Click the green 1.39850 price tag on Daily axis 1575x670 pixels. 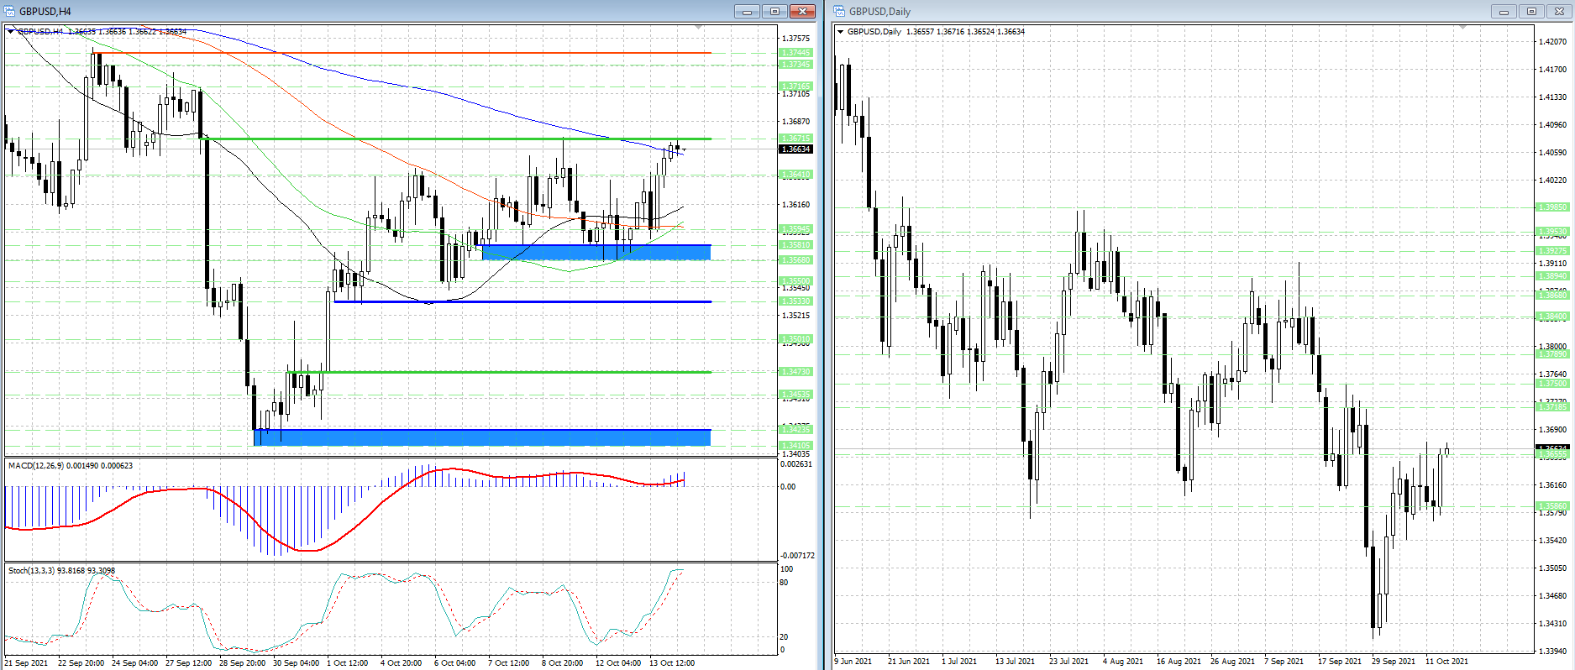[1552, 207]
